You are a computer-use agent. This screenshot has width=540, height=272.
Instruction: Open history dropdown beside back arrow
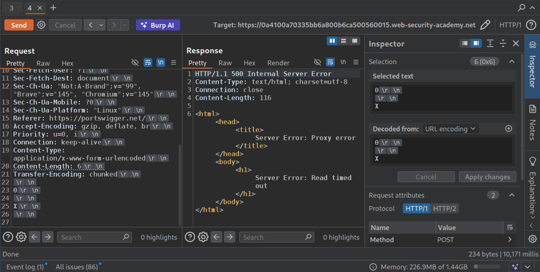(101, 25)
